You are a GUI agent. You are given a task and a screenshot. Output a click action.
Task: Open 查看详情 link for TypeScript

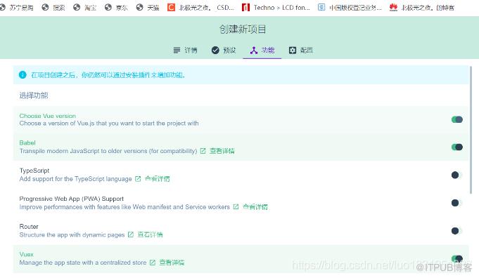coord(158,179)
